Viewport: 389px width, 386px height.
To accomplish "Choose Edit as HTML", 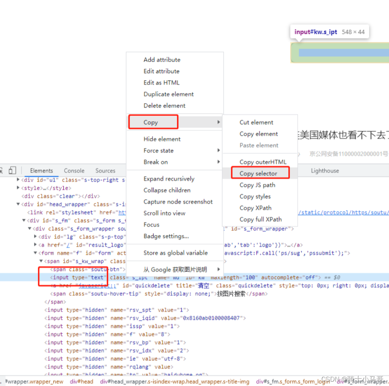I will coord(161,83).
